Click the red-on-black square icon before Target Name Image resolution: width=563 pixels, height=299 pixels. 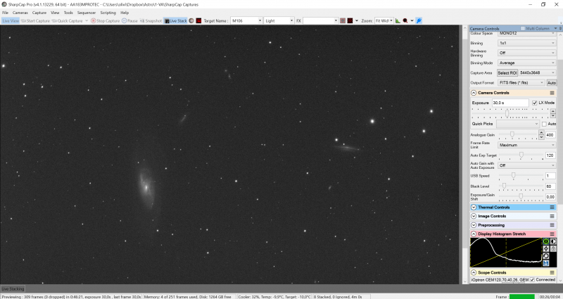click(x=198, y=21)
